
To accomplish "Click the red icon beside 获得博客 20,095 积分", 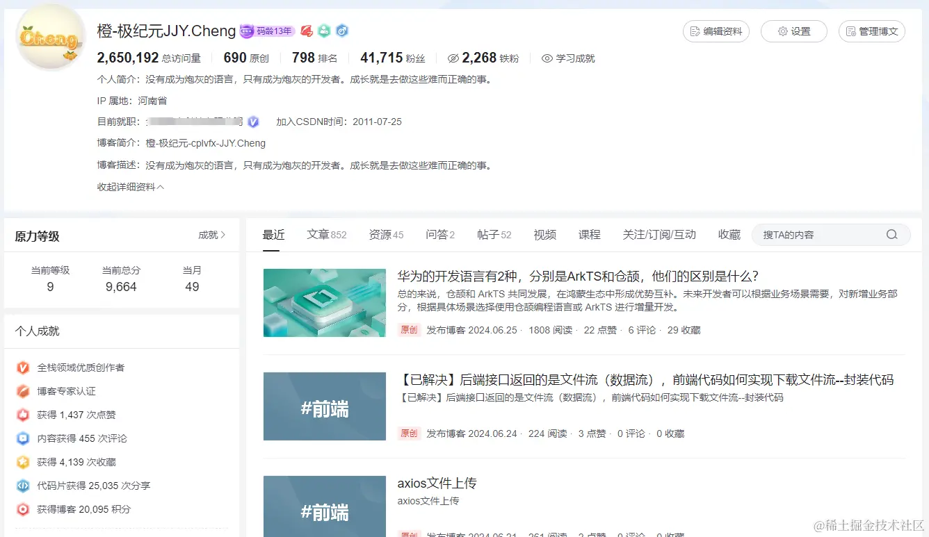I will click(x=23, y=509).
